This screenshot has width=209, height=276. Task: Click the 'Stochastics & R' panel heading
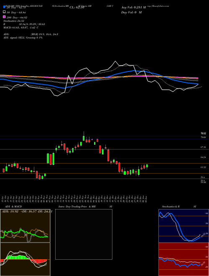(171, 207)
